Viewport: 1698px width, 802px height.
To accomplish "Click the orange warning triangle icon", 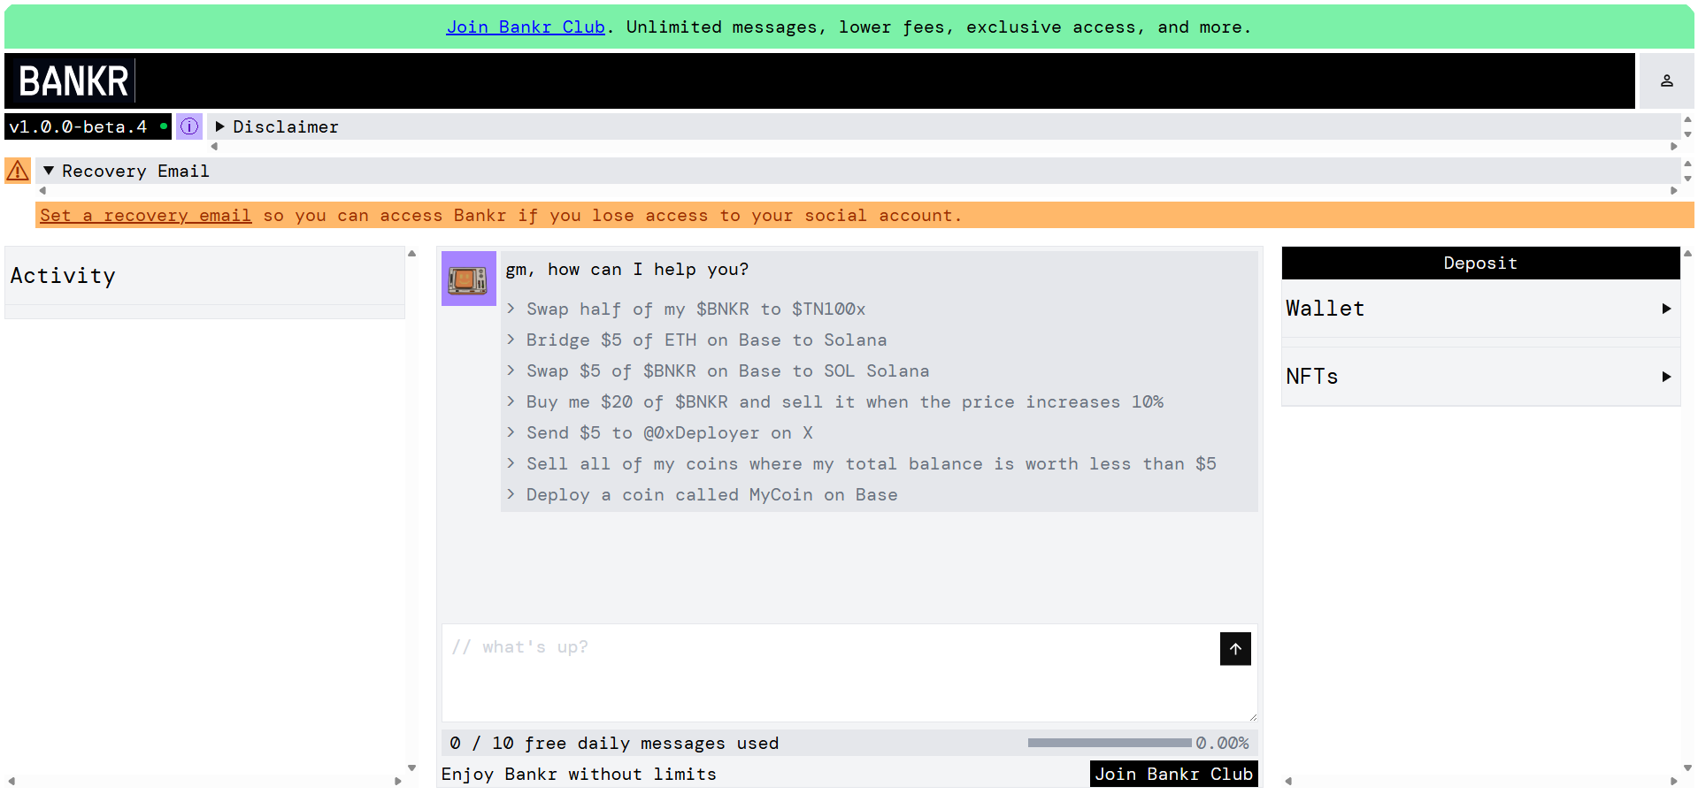I will (18, 171).
